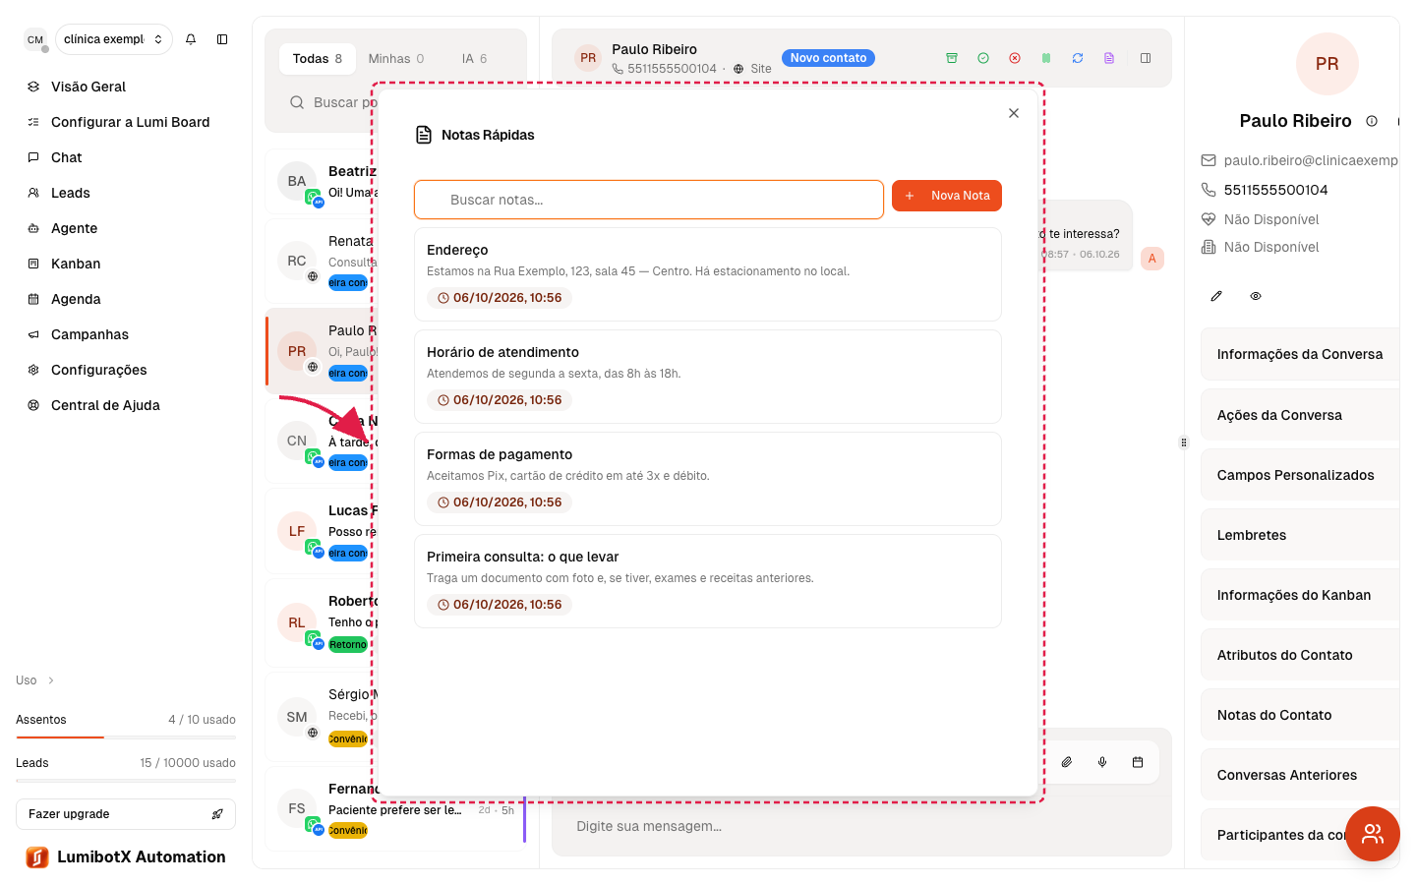Toggle the right contact panel icon

point(1146,58)
